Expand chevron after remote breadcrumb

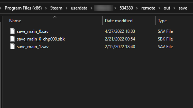[x=159, y=8]
